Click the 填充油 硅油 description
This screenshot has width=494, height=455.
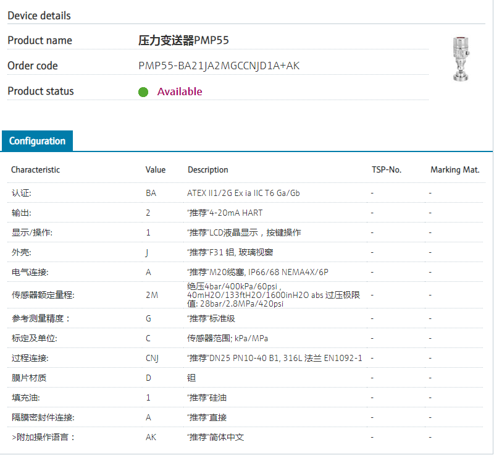[207, 398]
